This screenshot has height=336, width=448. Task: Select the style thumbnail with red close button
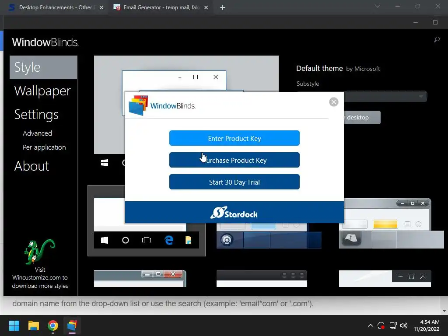(140, 279)
